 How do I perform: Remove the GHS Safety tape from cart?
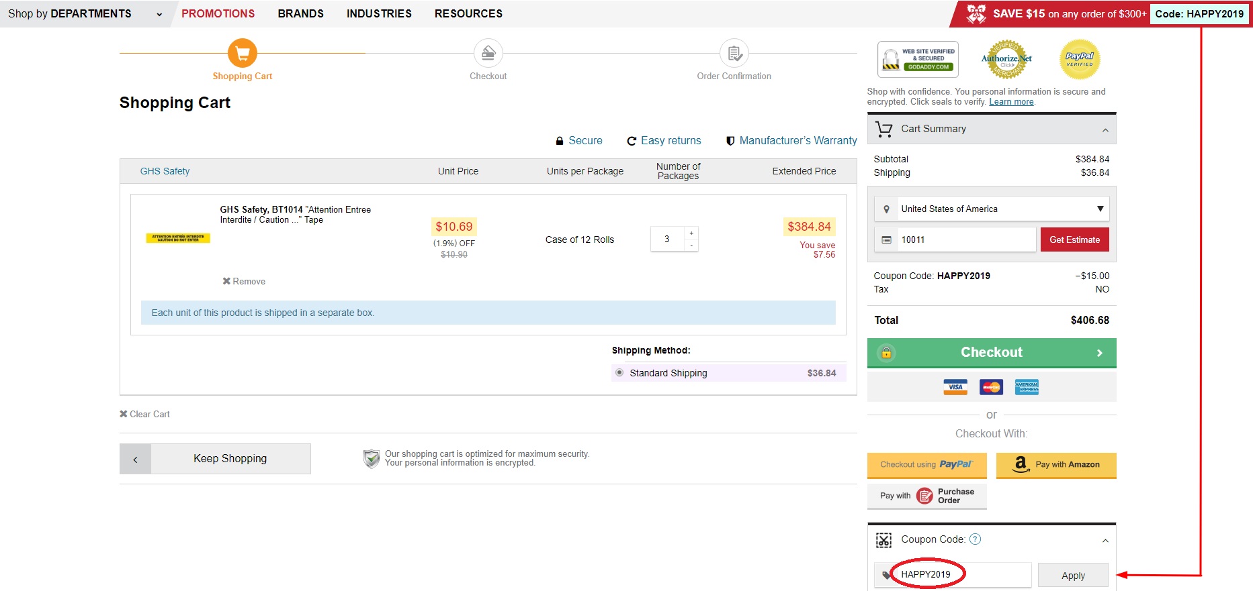point(244,281)
